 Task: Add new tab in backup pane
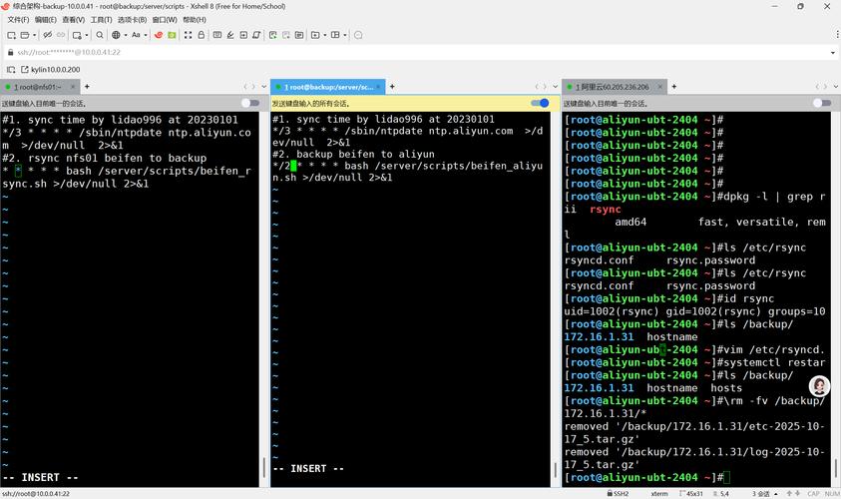[x=392, y=87]
